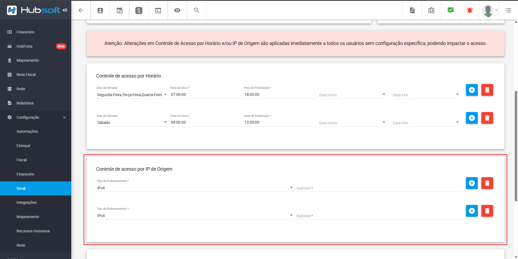Click the page vertical scrollbar

coord(516,145)
